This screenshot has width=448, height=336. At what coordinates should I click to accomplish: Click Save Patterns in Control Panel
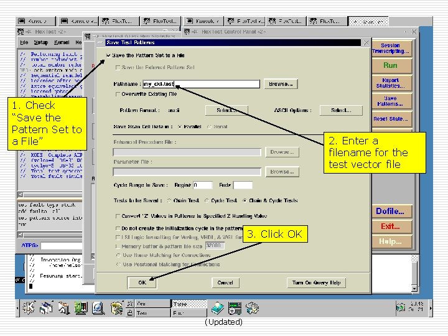coord(392,101)
